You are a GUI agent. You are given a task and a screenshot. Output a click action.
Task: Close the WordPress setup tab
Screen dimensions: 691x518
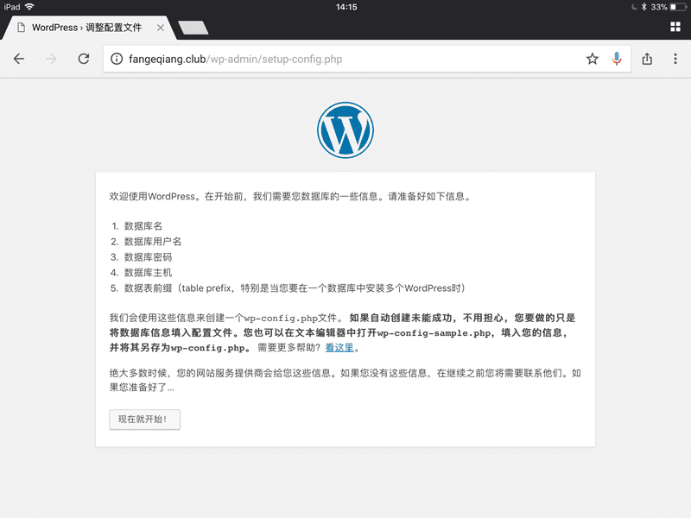click(161, 28)
